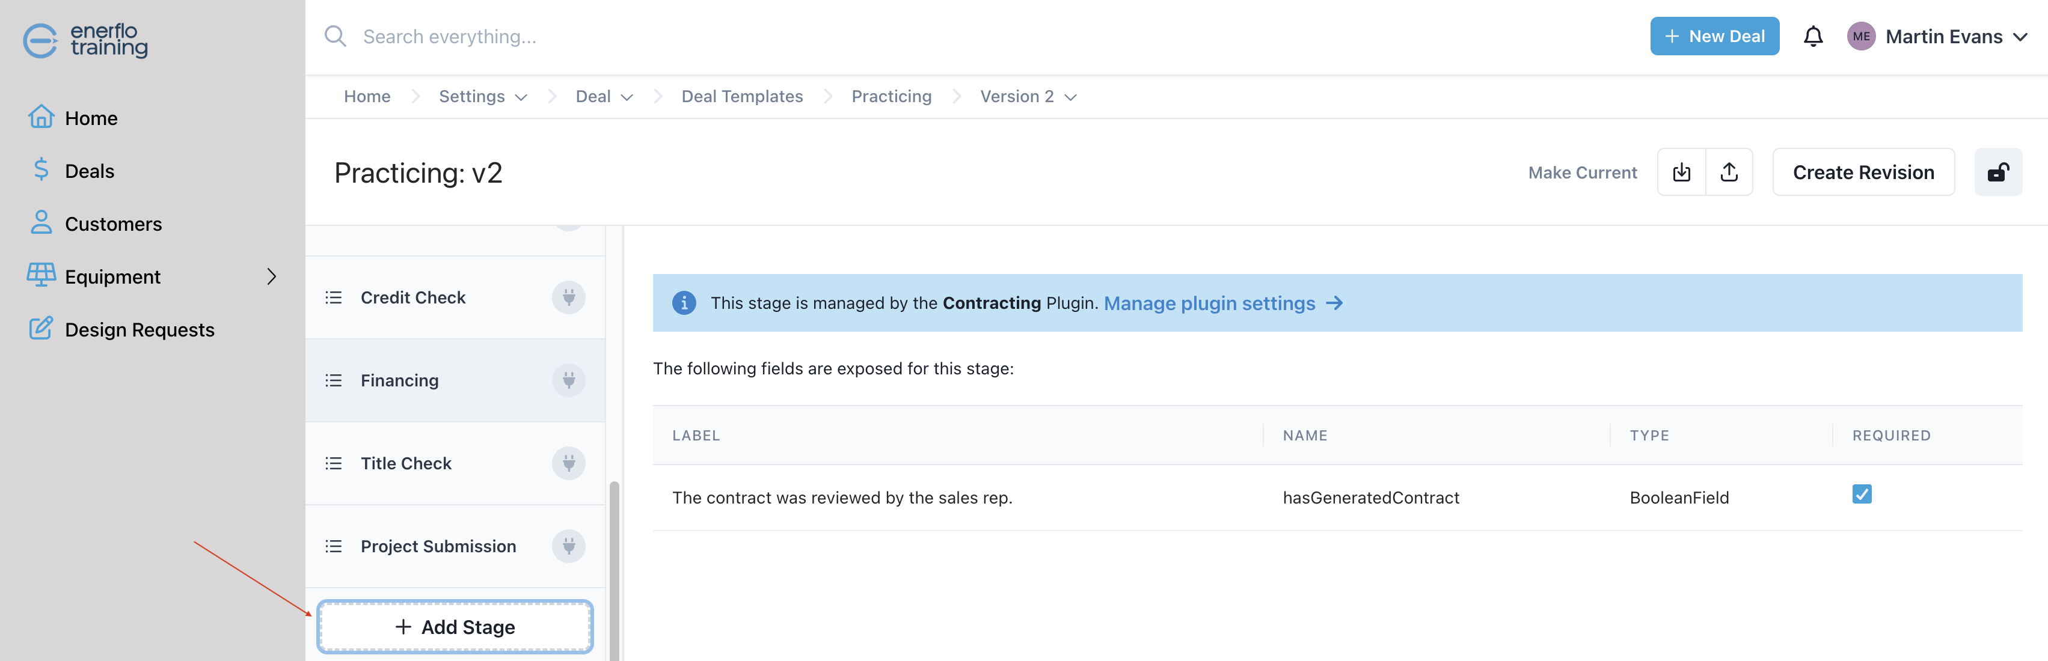The image size is (2048, 661).
Task: Click the Practicing: v2 page title
Action: point(418,172)
